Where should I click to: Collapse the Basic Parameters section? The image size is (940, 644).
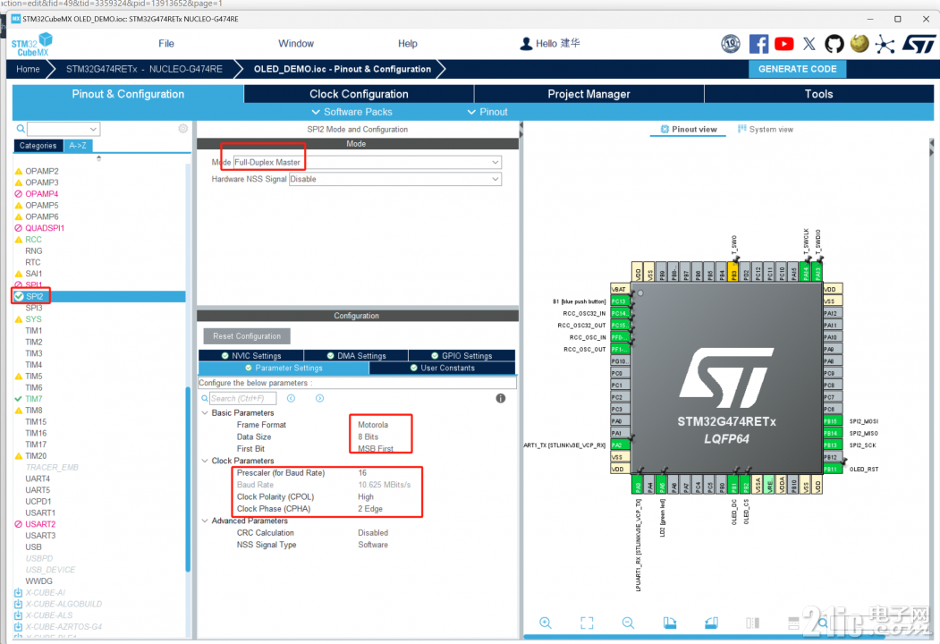pos(205,412)
